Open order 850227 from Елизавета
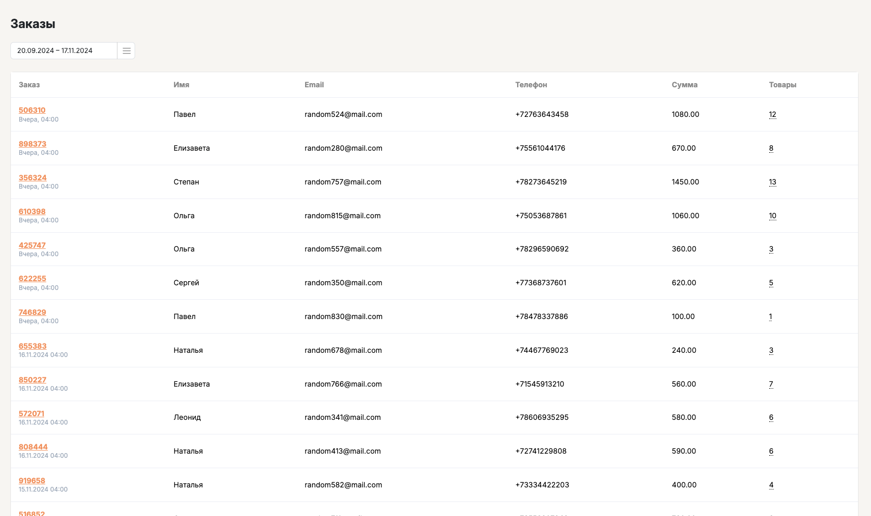 (32, 380)
